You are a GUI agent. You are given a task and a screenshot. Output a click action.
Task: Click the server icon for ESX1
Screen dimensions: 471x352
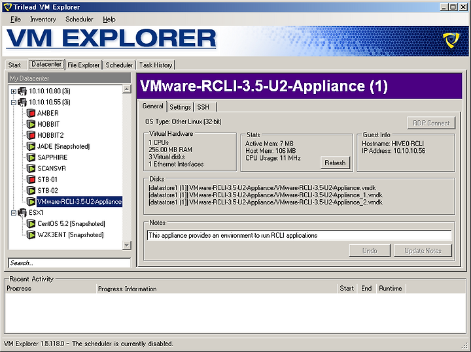(22, 213)
